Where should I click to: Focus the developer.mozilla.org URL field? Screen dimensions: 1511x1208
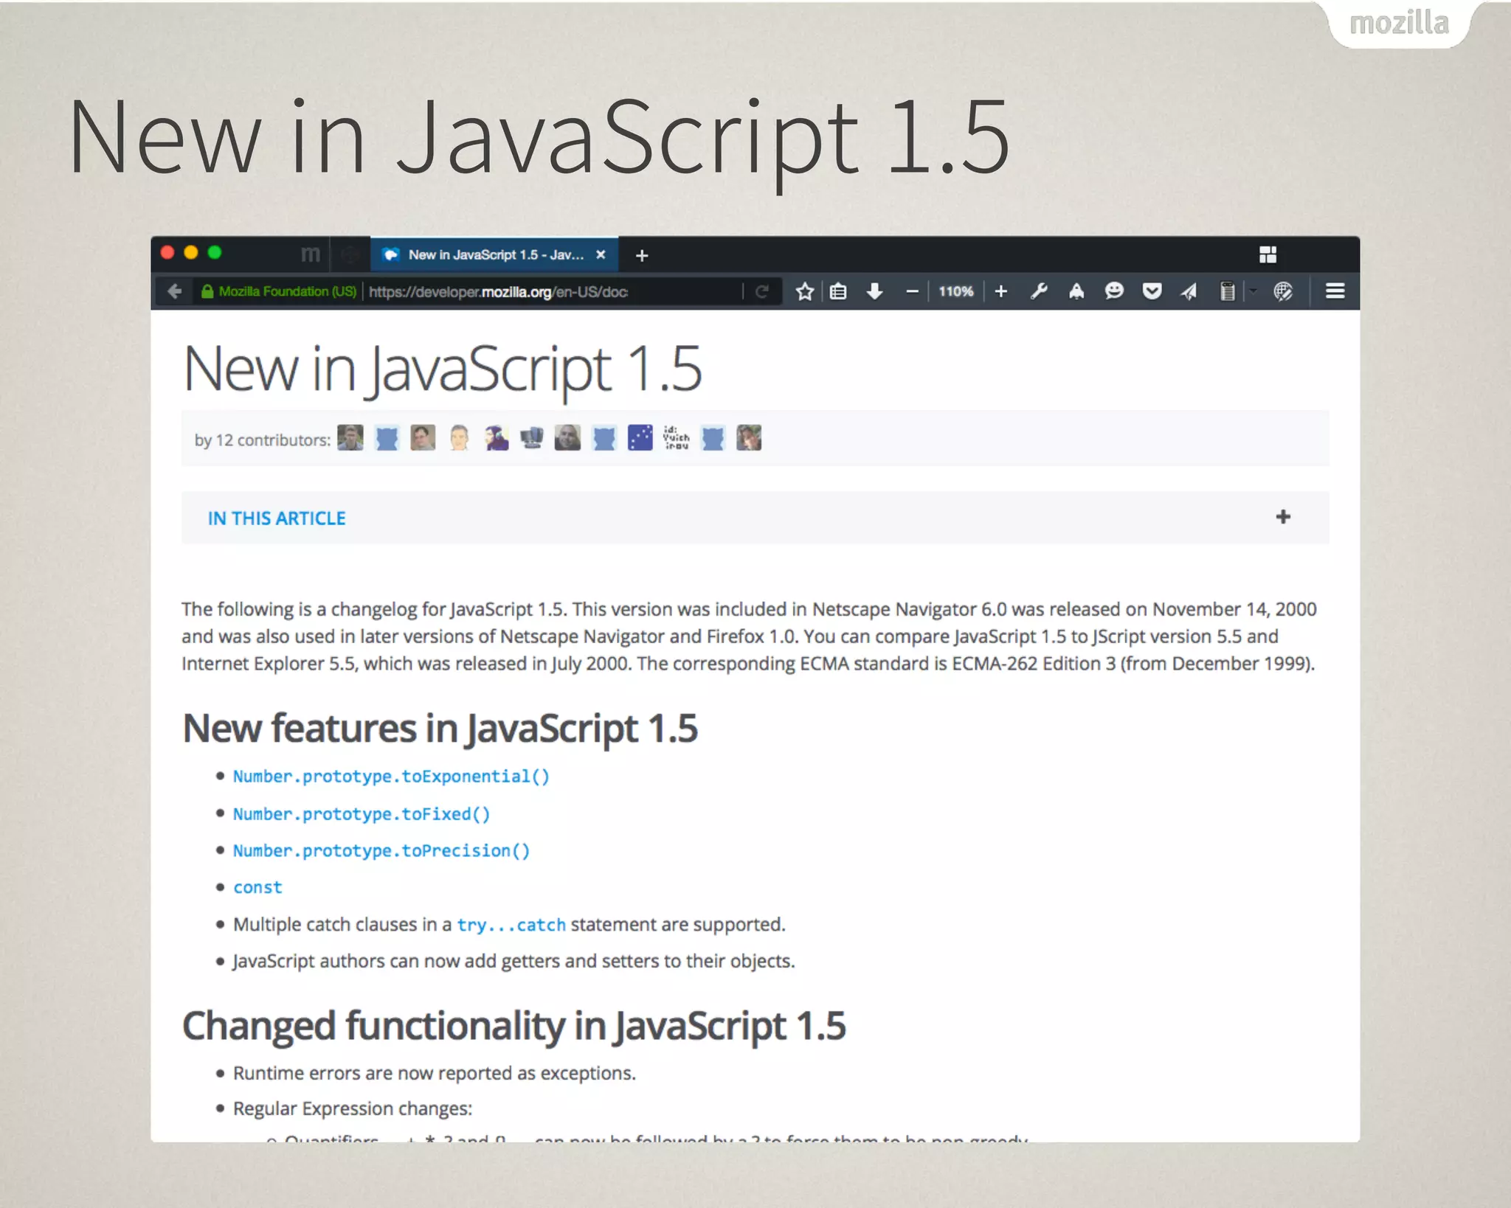pos(552,291)
